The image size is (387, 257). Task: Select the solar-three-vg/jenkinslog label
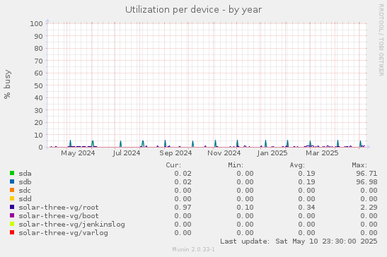72,225
